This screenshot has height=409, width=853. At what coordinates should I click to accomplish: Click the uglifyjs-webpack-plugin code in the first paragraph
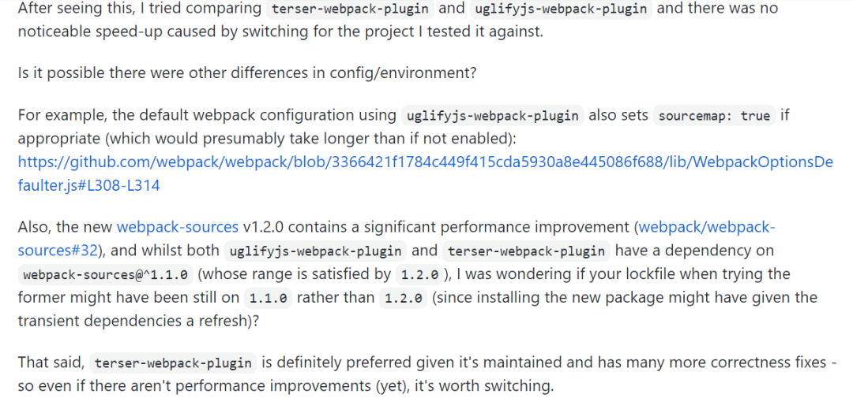click(560, 9)
